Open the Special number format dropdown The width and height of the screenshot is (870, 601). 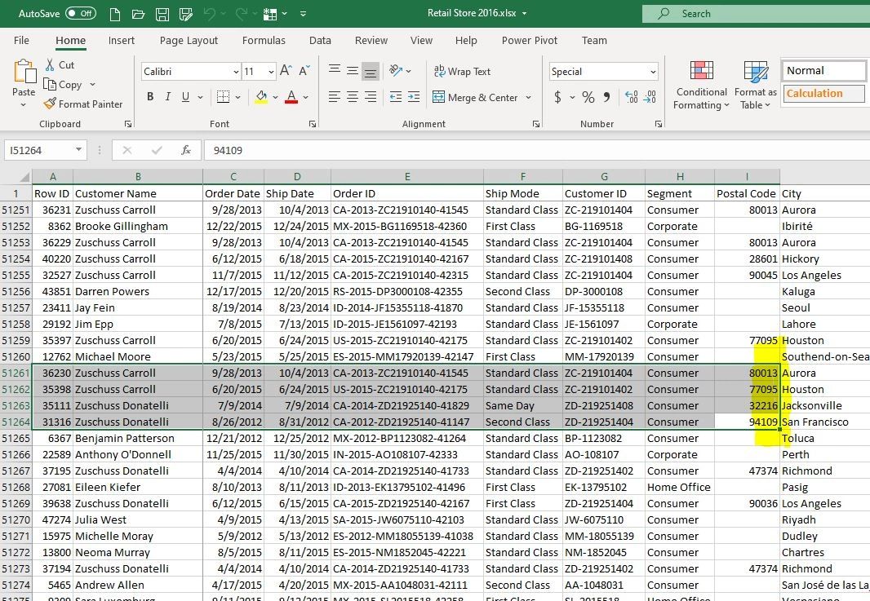[x=652, y=72]
